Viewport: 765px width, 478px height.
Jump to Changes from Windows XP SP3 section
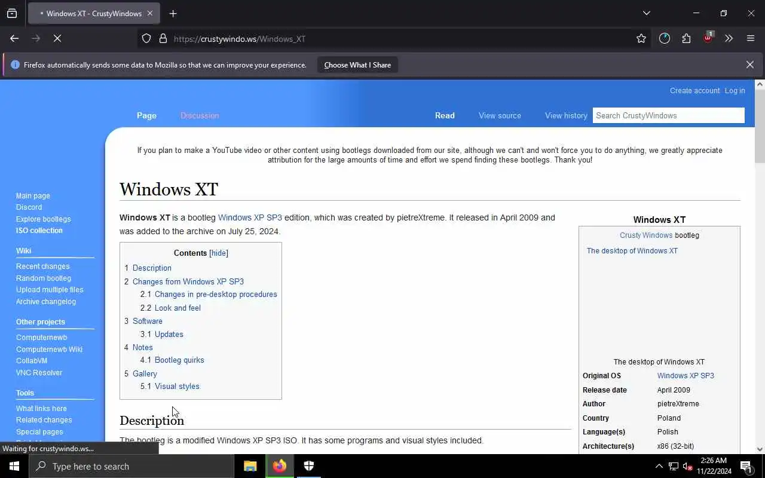click(184, 281)
